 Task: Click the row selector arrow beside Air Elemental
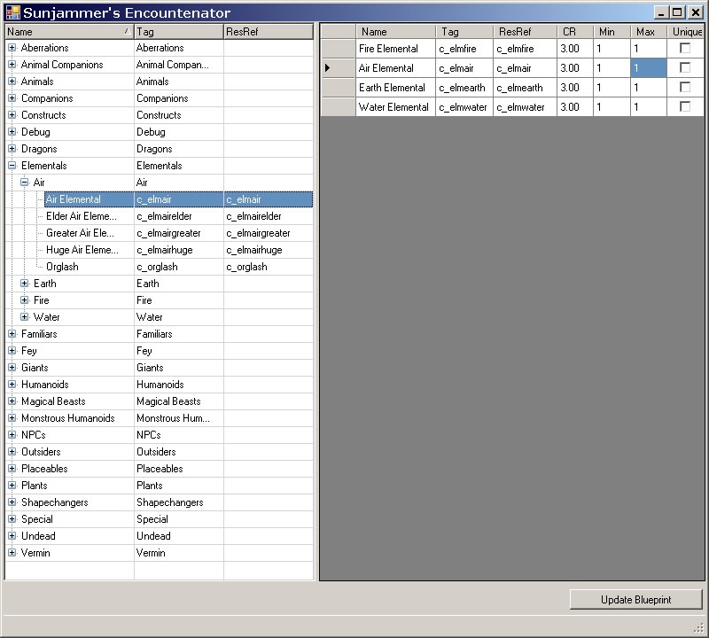coord(328,68)
